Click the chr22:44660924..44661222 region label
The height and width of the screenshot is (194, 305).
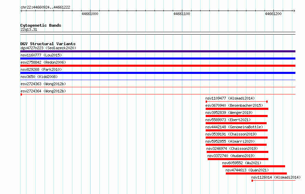point(45,7)
